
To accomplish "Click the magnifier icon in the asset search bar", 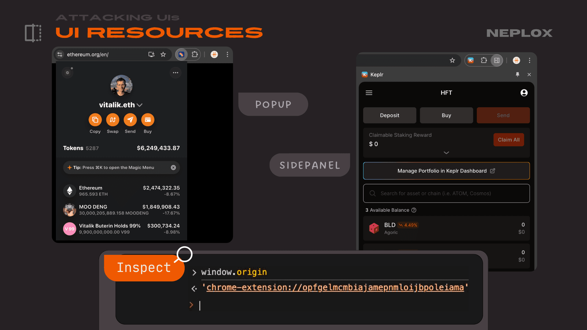I will click(372, 193).
